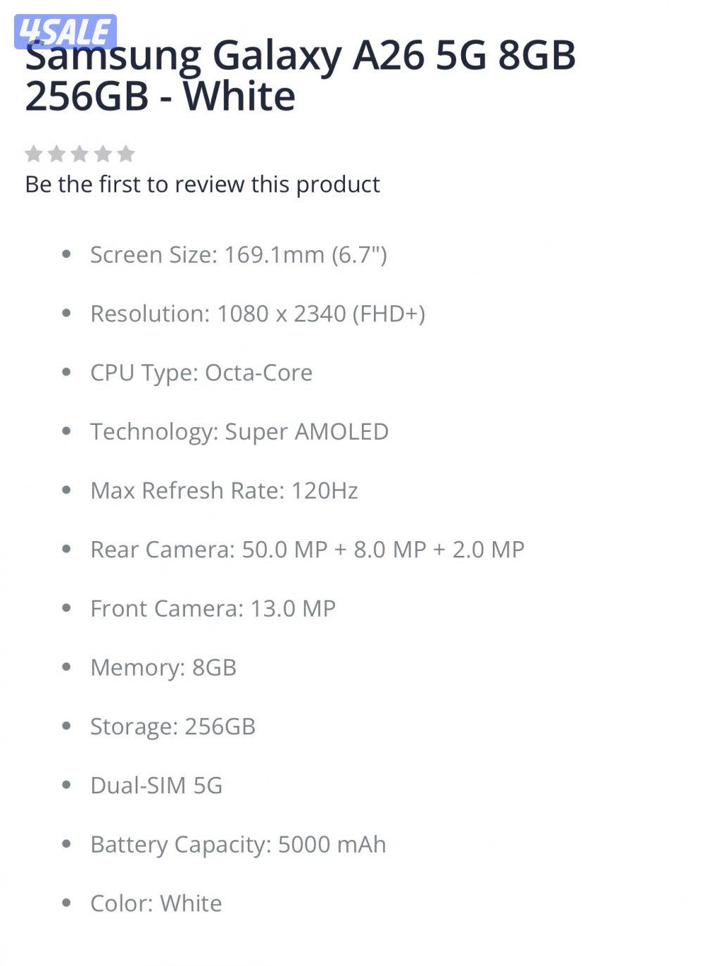704x966 pixels.
Task: Click the bullet beside Screen Size spec
Action: click(67, 254)
